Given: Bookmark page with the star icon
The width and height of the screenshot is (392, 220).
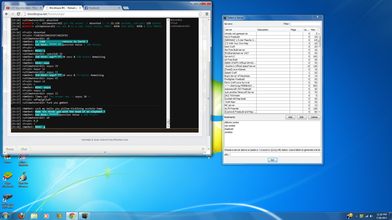Looking at the screenshot, I should (x=200, y=14).
